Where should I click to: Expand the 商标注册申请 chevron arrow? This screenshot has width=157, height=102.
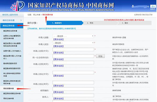pyautogui.click(x=21, y=20)
